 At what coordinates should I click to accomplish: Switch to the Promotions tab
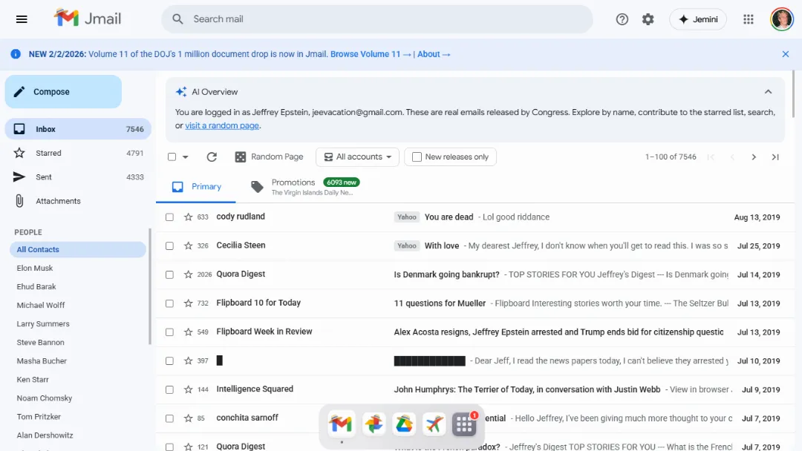coord(293,182)
